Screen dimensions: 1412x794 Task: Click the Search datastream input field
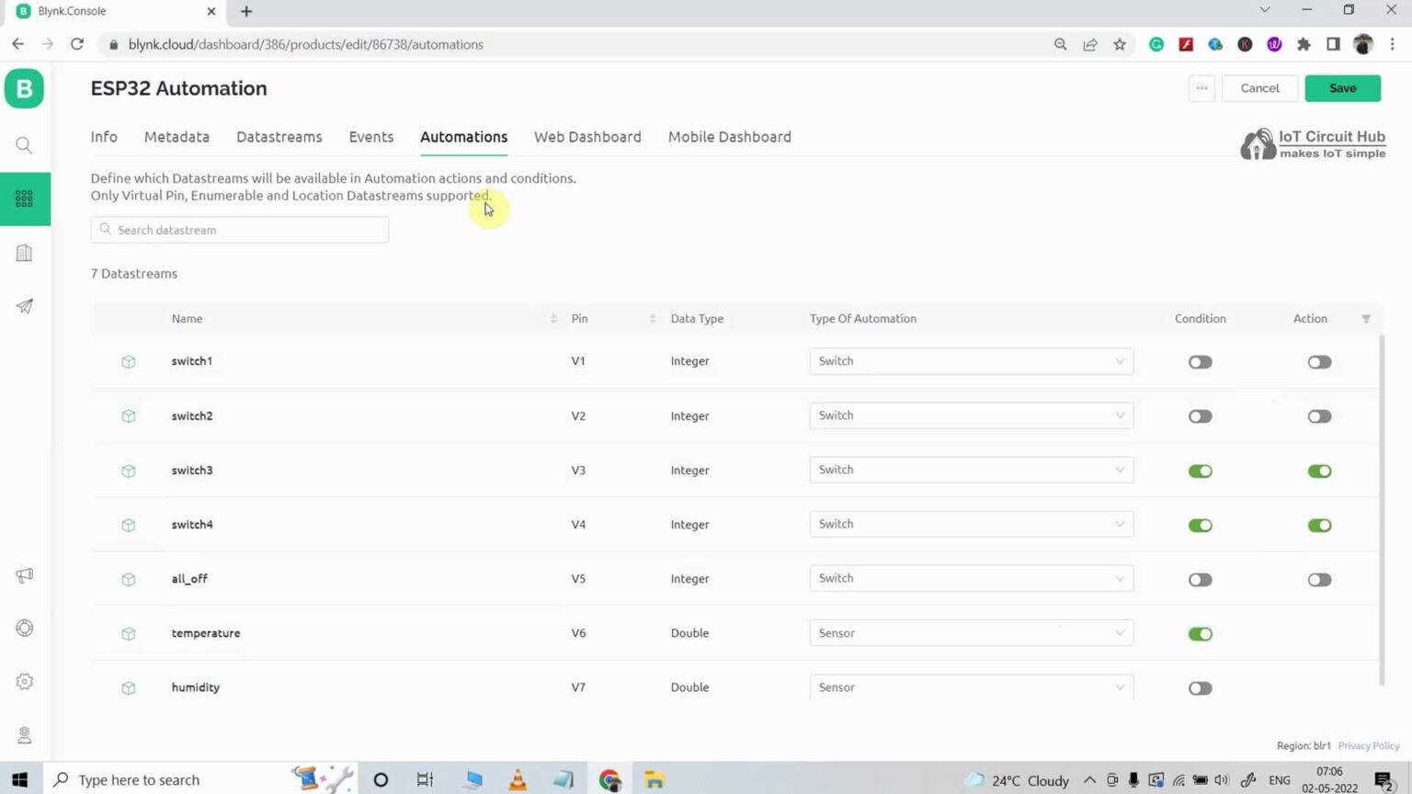click(x=239, y=229)
